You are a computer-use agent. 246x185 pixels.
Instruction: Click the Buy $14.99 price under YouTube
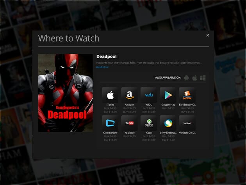click(129, 140)
